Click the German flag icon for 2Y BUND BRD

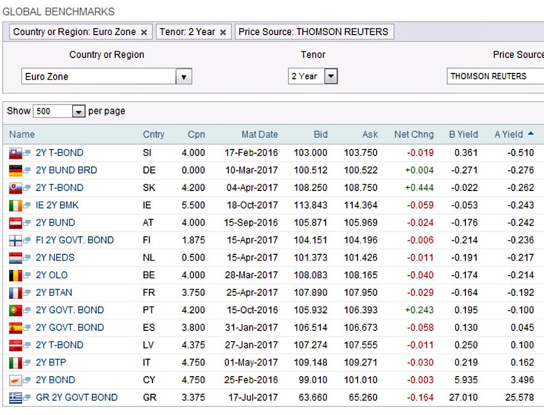click(x=15, y=170)
